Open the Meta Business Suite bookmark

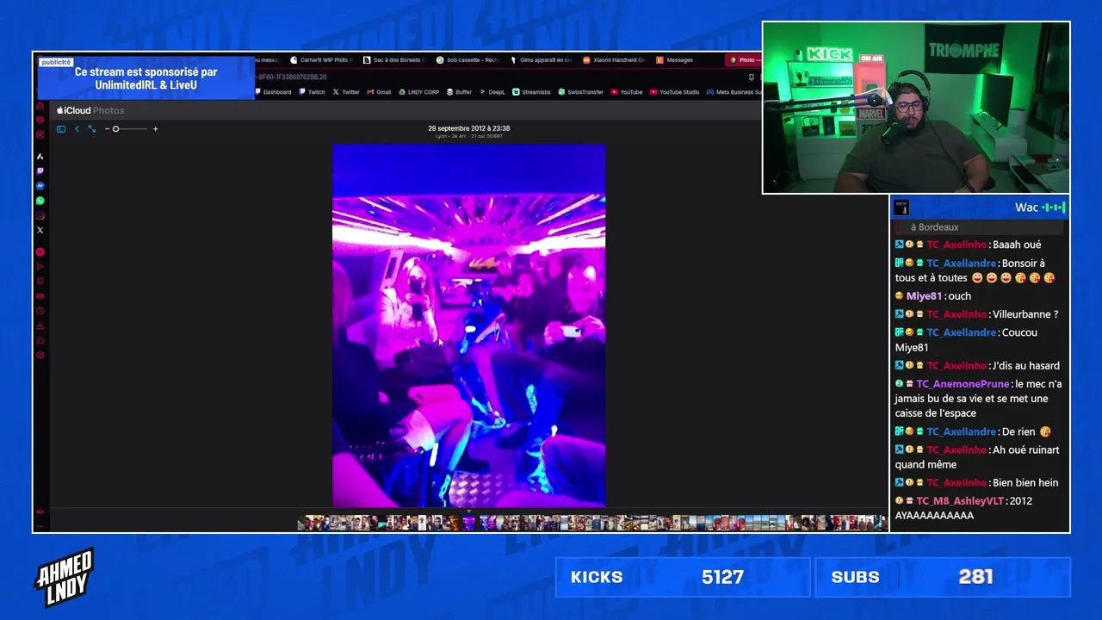(x=734, y=92)
